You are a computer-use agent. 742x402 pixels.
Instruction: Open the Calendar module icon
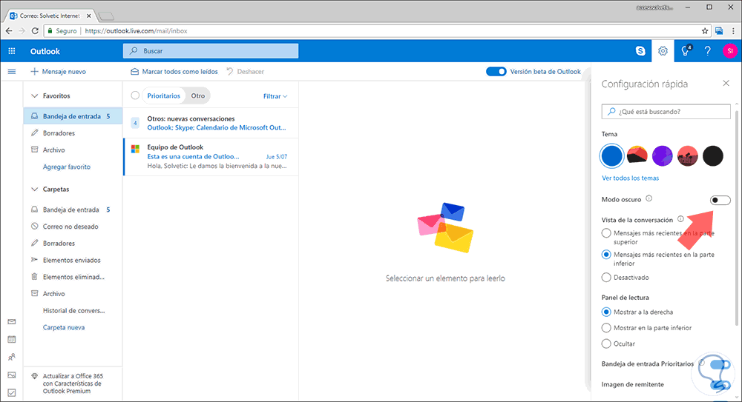[x=12, y=339]
